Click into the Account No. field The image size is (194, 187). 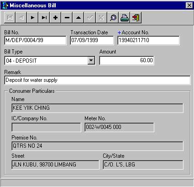click(x=149, y=40)
